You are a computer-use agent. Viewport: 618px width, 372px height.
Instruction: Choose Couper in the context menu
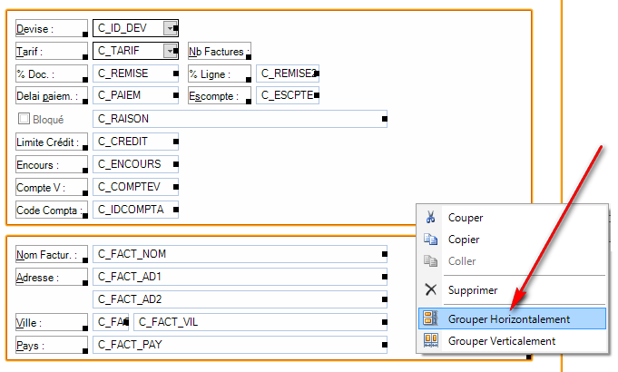[x=466, y=218]
